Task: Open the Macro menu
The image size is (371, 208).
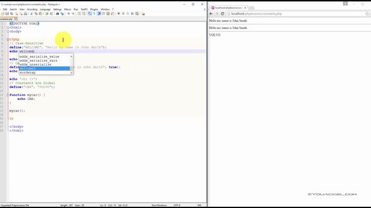Action: (68, 9)
